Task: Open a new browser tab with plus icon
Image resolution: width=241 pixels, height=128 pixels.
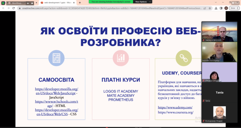Action: tap(80, 3)
